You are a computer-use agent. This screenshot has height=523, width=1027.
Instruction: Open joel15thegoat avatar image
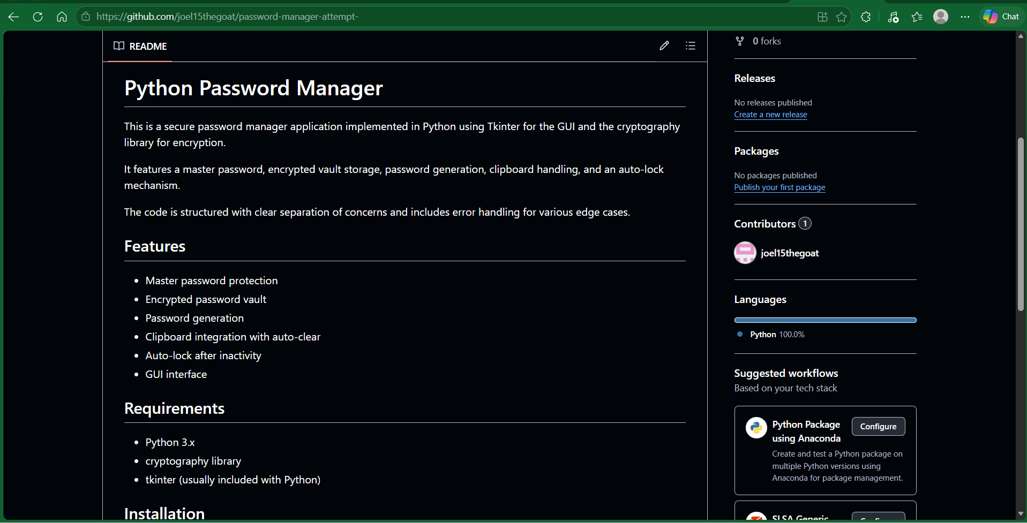pyautogui.click(x=745, y=253)
